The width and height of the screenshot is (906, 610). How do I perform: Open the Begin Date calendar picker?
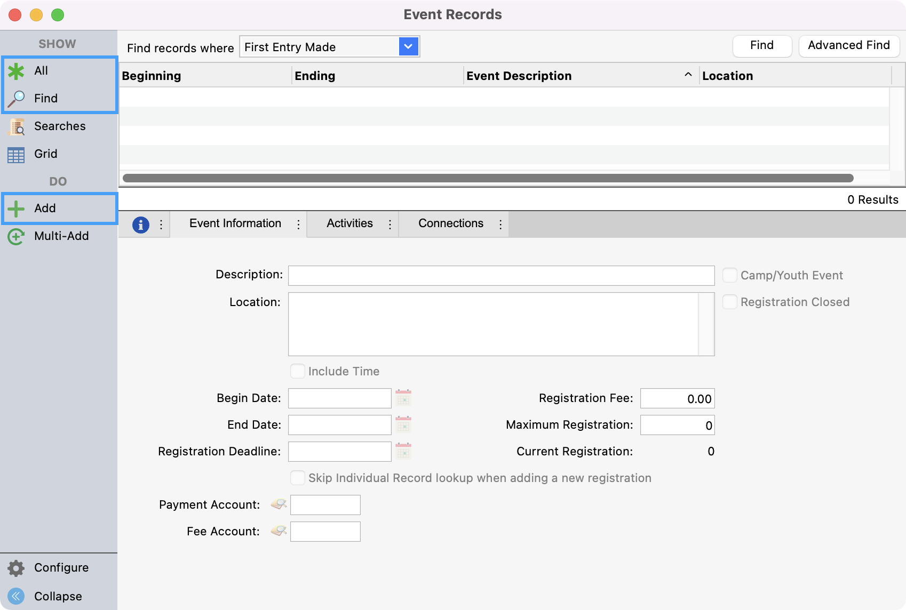(403, 398)
